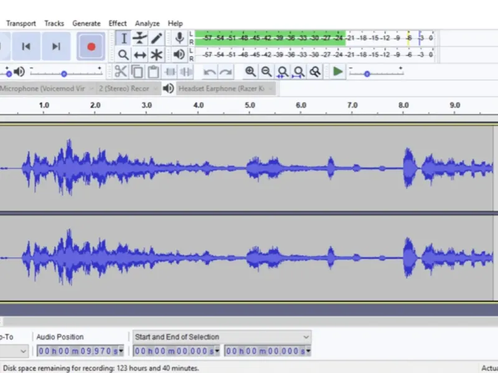Toggle zoom with the Zoom Toggle icon
The height and width of the screenshot is (373, 498).
coord(315,72)
